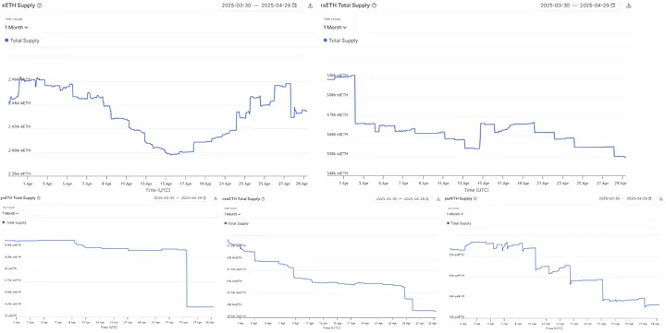Download the ynETH Total Supply chart data
The width and height of the screenshot is (666, 333).
(x=215, y=197)
